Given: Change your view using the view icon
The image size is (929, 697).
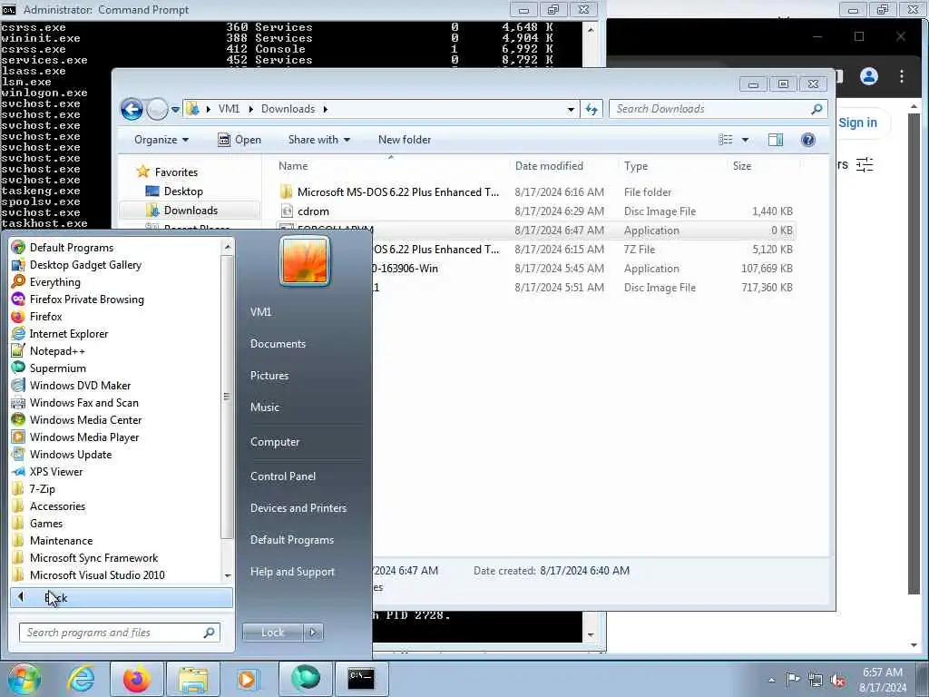Looking at the screenshot, I should (725, 140).
